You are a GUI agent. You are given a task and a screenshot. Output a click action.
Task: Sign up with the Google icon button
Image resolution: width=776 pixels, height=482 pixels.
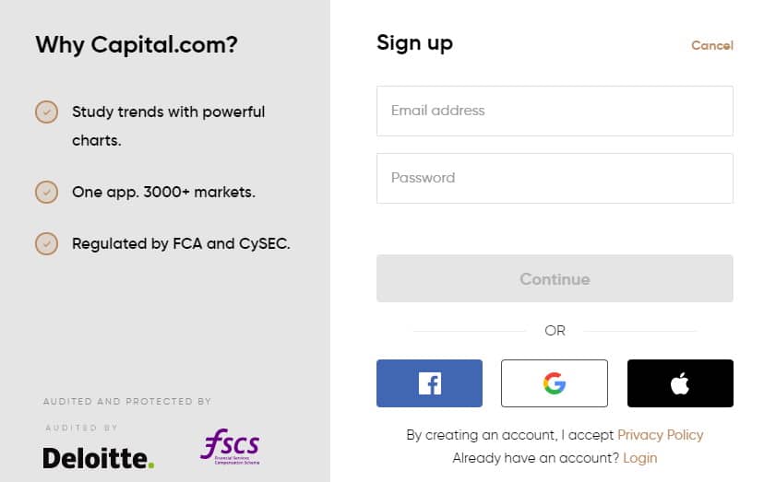click(x=555, y=383)
